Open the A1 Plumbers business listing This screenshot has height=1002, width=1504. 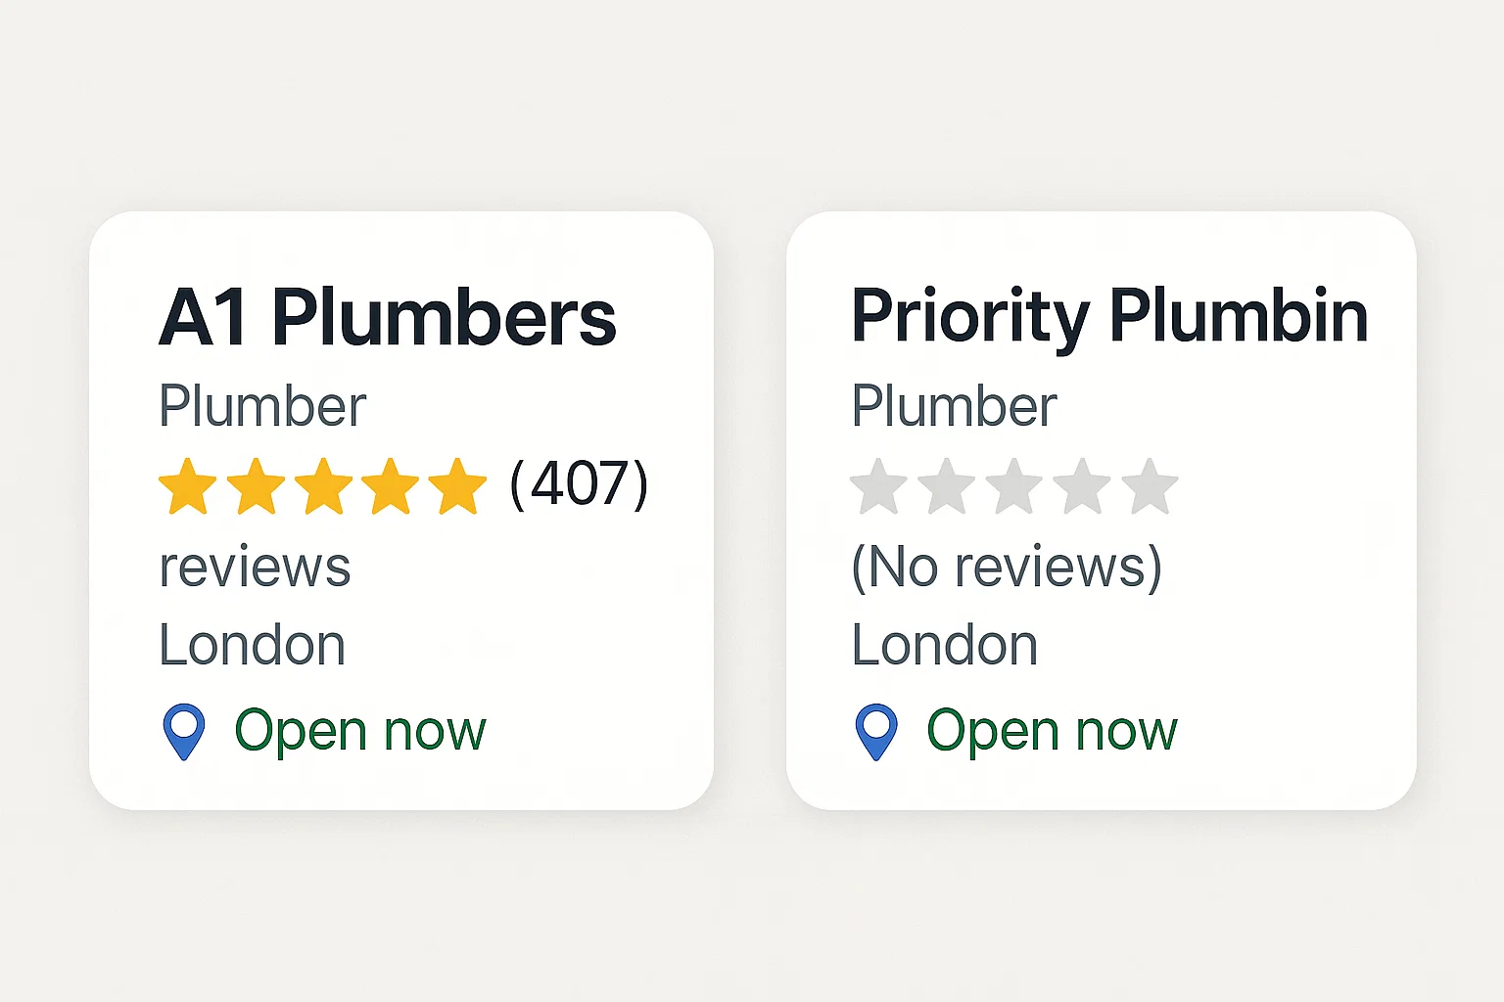click(x=387, y=313)
